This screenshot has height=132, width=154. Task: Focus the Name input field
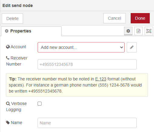coord(87,123)
